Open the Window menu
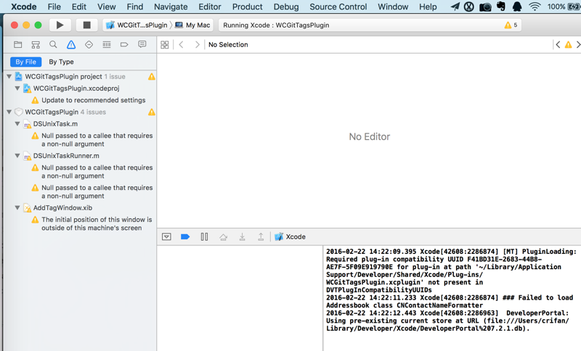 tap(393, 7)
